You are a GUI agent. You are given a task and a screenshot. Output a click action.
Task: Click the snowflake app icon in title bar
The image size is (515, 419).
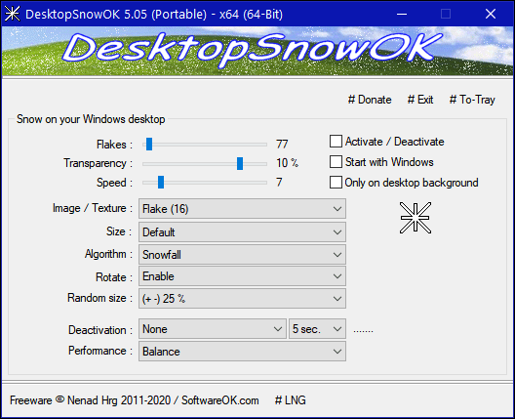[12, 14]
